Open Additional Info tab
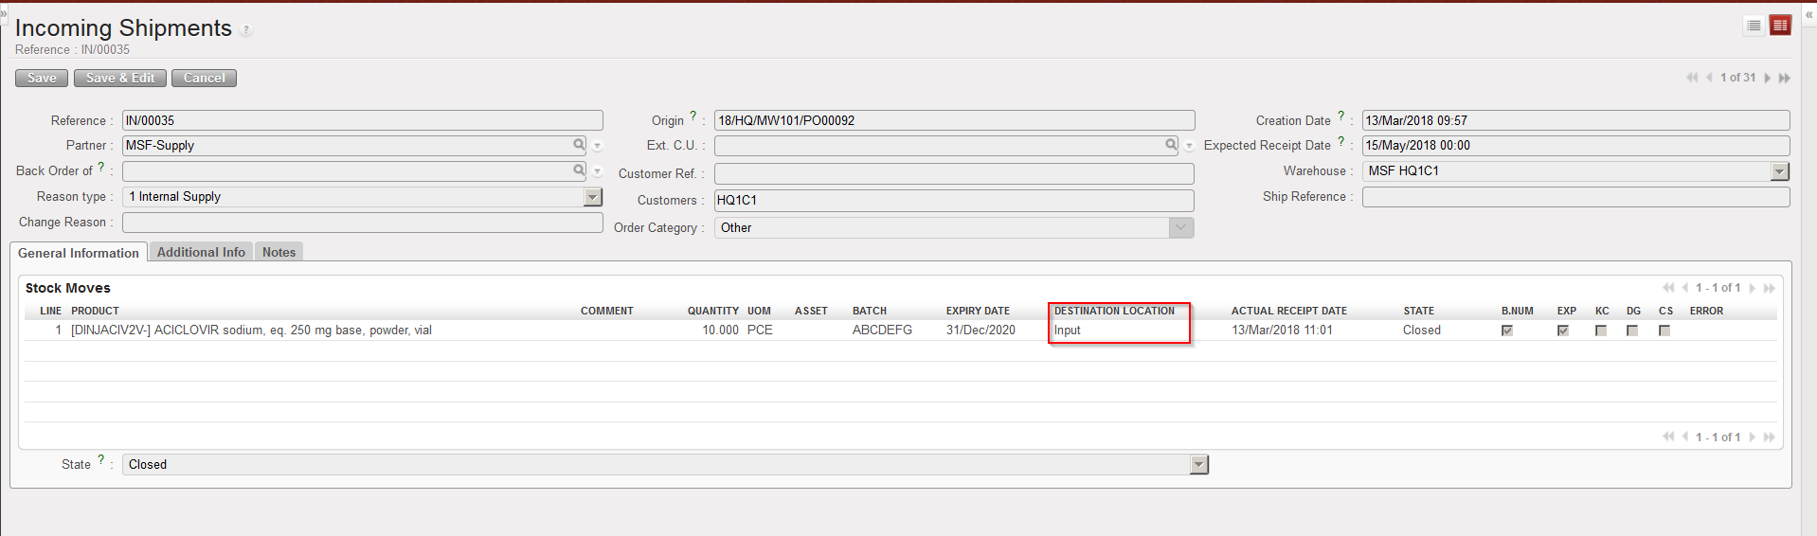The height and width of the screenshot is (536, 1817). click(x=201, y=252)
